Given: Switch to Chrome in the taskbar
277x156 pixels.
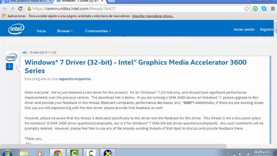Looking at the screenshot, I should click(x=58, y=153).
